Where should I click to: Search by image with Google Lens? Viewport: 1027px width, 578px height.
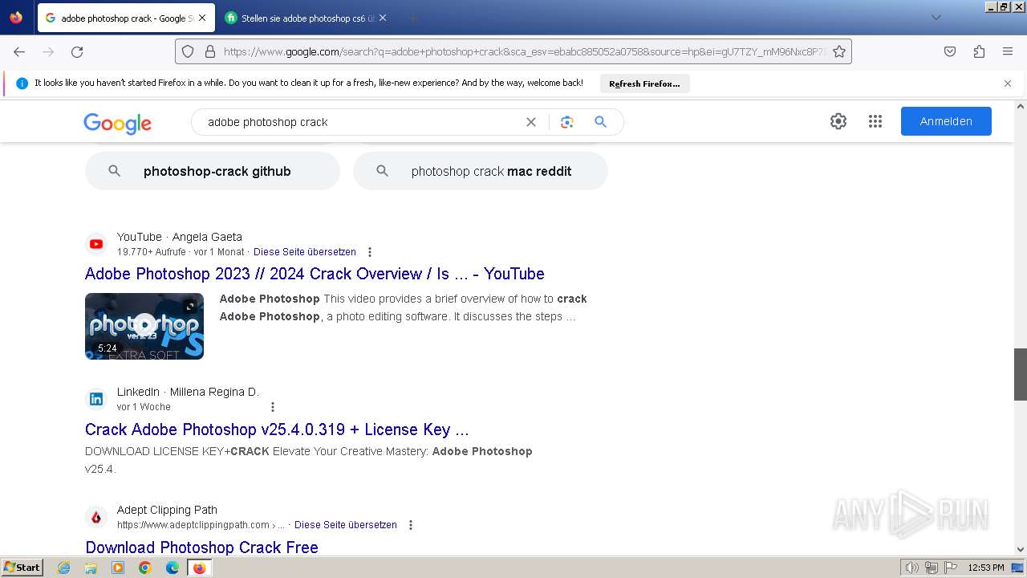coord(567,122)
